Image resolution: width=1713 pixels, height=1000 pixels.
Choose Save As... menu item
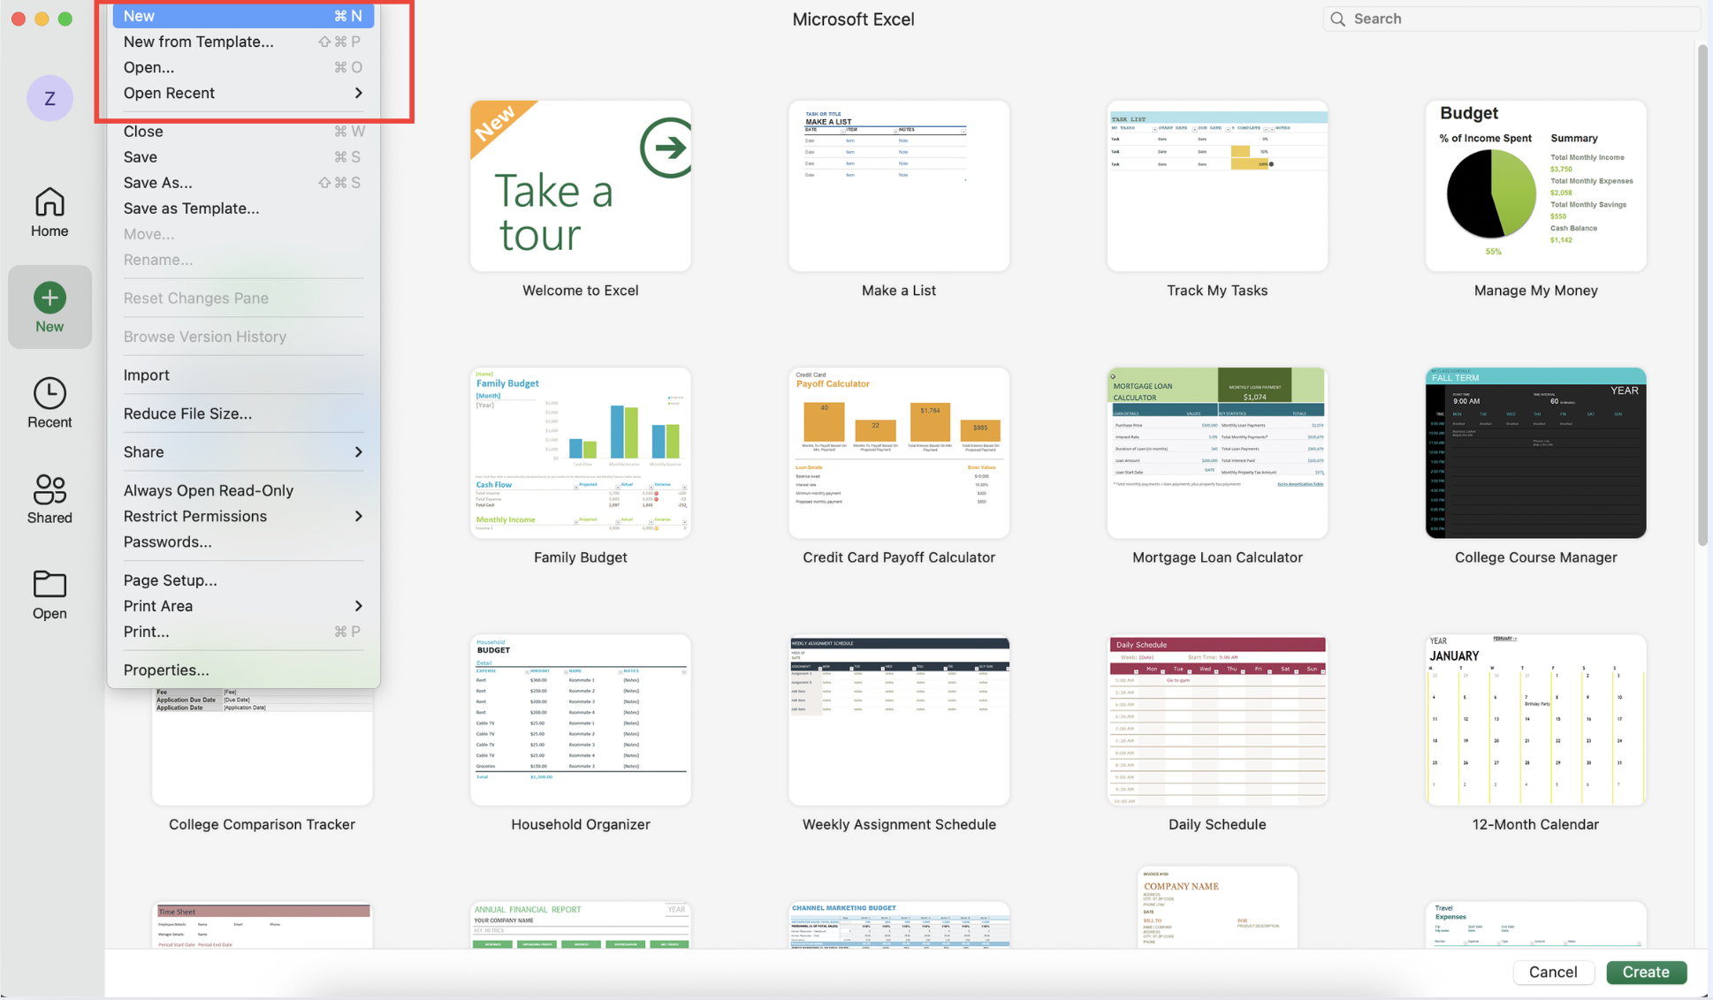coord(243,183)
